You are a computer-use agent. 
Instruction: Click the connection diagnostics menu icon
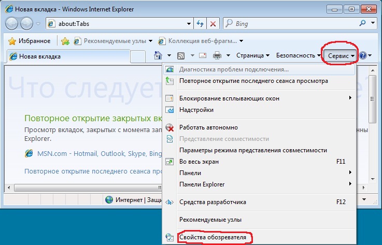[x=169, y=69]
